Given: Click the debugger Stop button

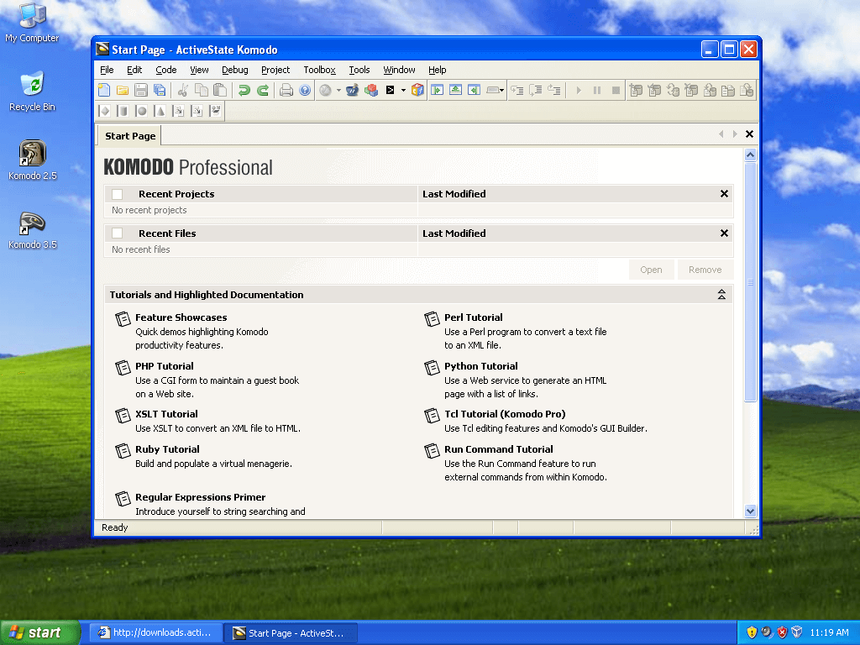Looking at the screenshot, I should [x=616, y=90].
